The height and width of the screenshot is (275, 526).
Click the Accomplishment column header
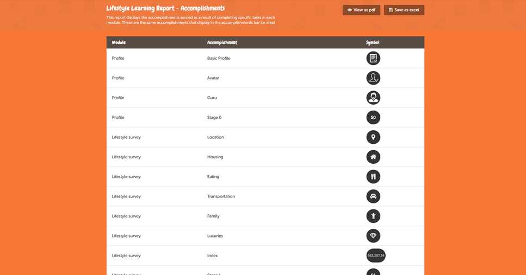click(222, 42)
